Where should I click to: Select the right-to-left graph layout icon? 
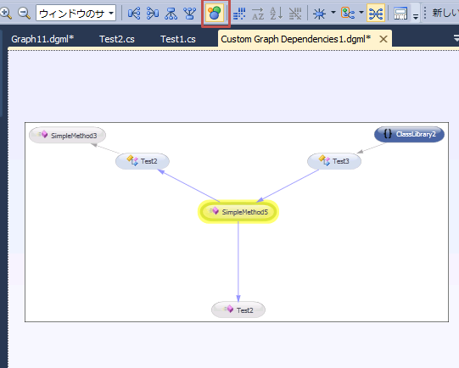click(153, 14)
